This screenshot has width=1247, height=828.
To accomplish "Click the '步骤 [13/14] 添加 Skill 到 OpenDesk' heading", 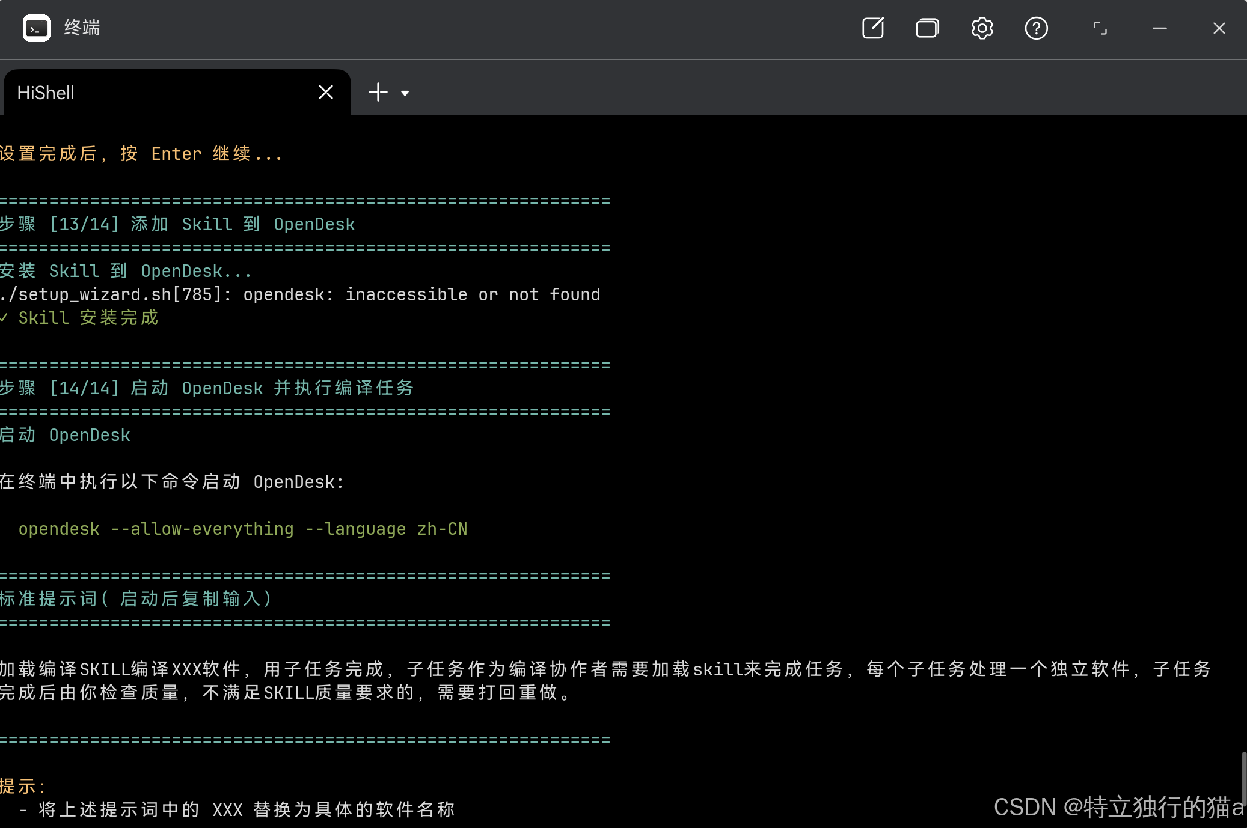I will click(177, 224).
